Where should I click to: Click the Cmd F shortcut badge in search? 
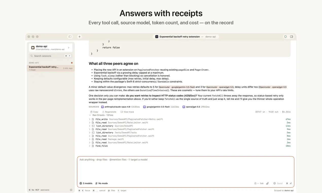click(x=68, y=56)
